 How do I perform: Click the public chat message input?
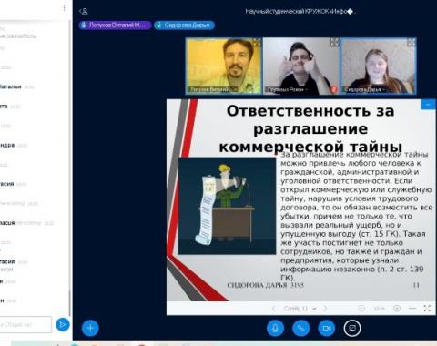25,324
